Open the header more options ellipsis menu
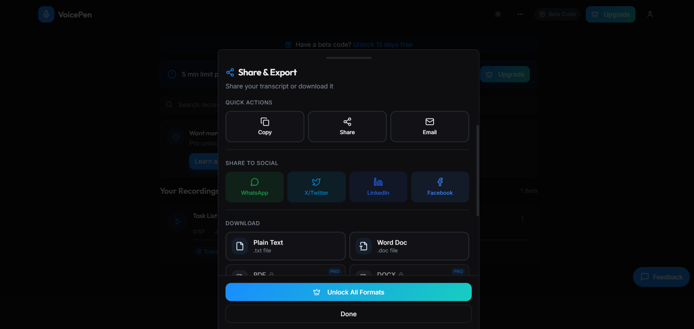The height and width of the screenshot is (329, 694). tap(520, 14)
